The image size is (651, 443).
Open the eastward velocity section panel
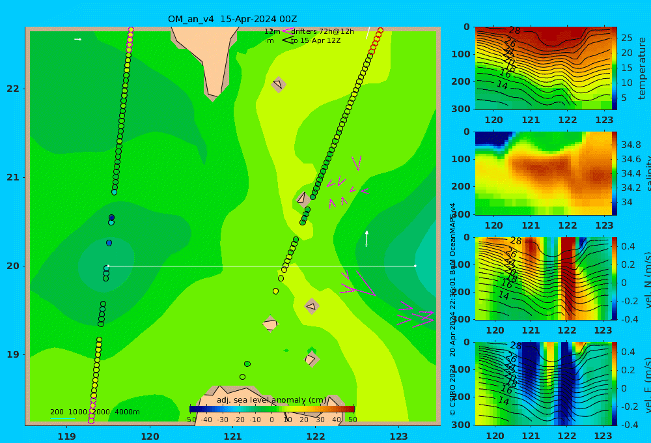click(x=543, y=384)
